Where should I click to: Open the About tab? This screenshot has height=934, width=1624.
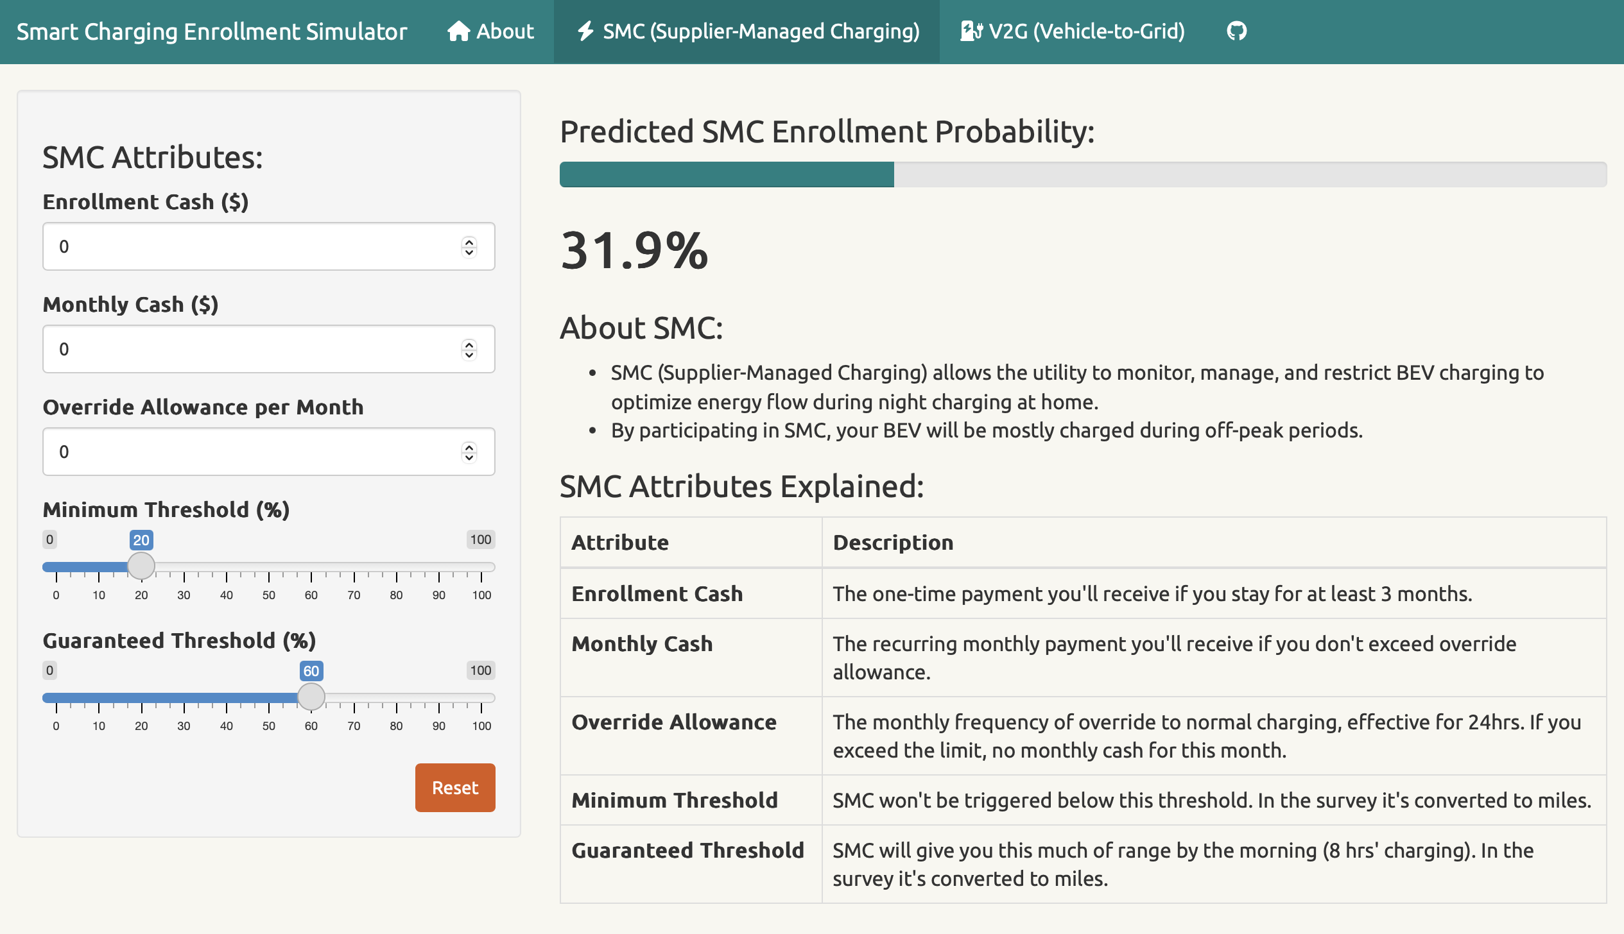point(505,31)
